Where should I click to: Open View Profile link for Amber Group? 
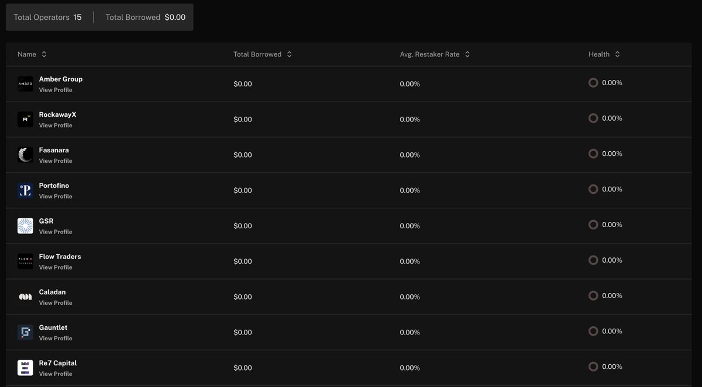[56, 90]
